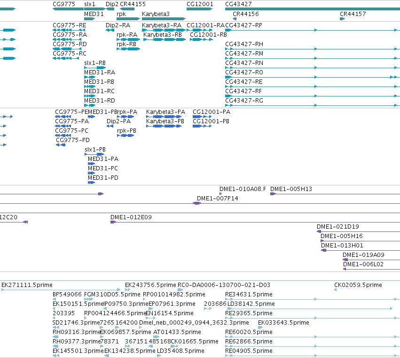The width and height of the screenshot is (400, 358).
Task: Select protein CG9775-PD
Action: 61,145
